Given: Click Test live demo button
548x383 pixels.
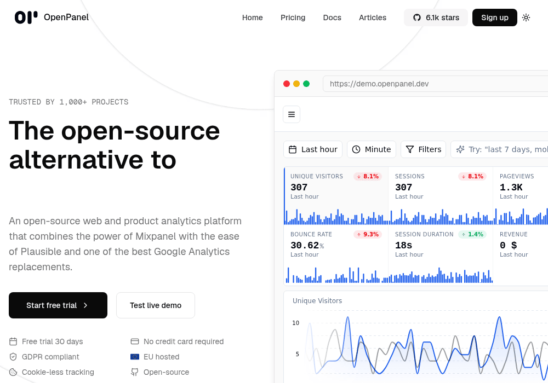Looking at the screenshot, I should [x=156, y=305].
